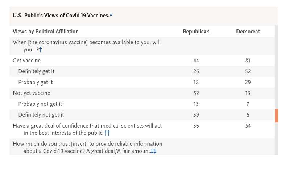Click the table title "U.S. Public's Views of Covid-19 Vaccines"
The image size is (293, 175).
pos(61,16)
